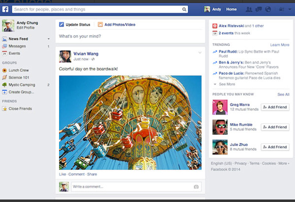Click the camera icon in comment box

[196, 187]
